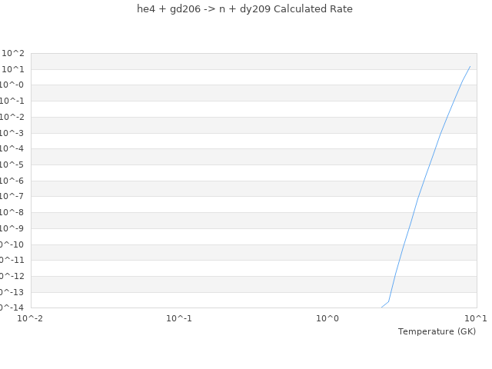Select the 10^-1 tick on the temperature axis
The height and width of the screenshot is (369, 492).
coord(179,317)
